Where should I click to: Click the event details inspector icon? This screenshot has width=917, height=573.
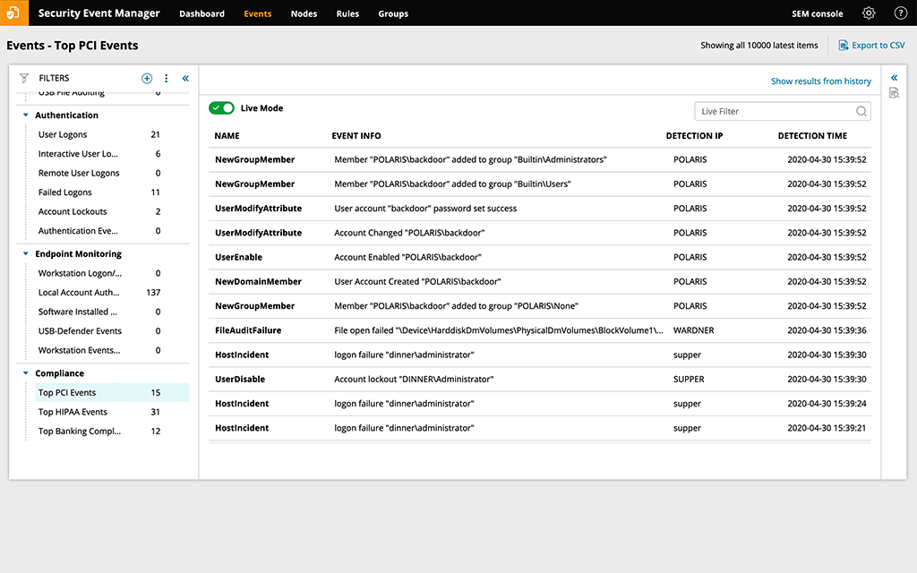pyautogui.click(x=894, y=92)
